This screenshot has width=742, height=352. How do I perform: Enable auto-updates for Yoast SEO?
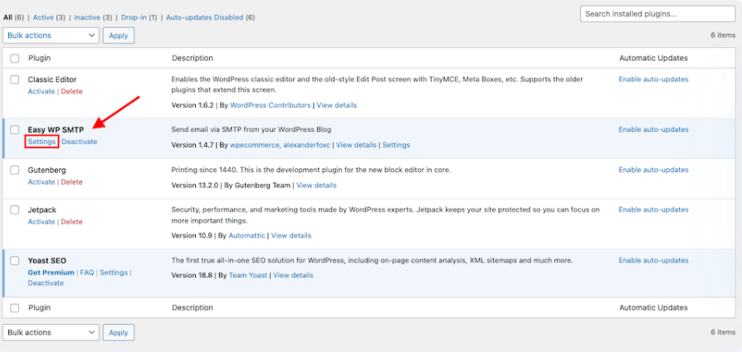(653, 260)
